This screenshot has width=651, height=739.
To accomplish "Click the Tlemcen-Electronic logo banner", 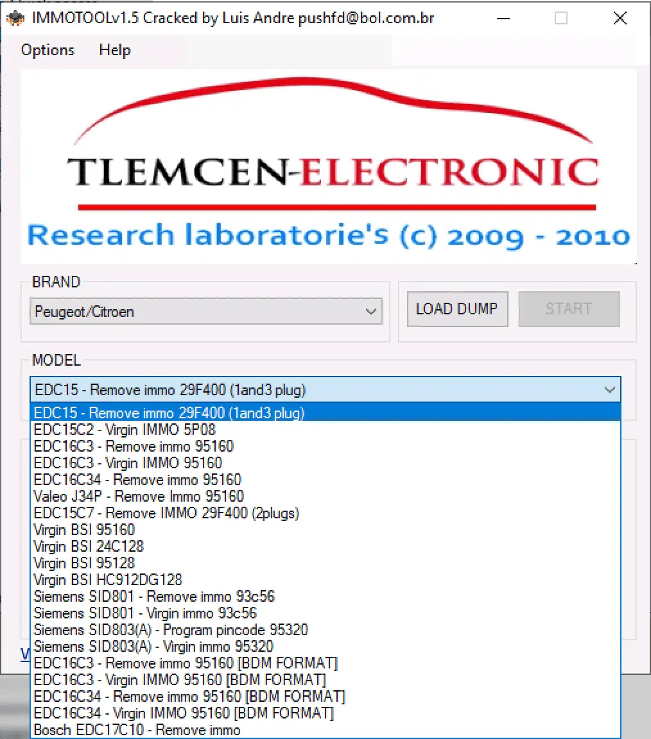I will (x=328, y=167).
